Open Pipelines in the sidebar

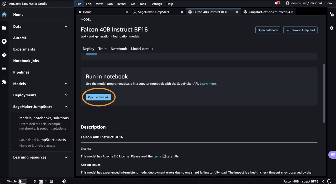pos(21,72)
